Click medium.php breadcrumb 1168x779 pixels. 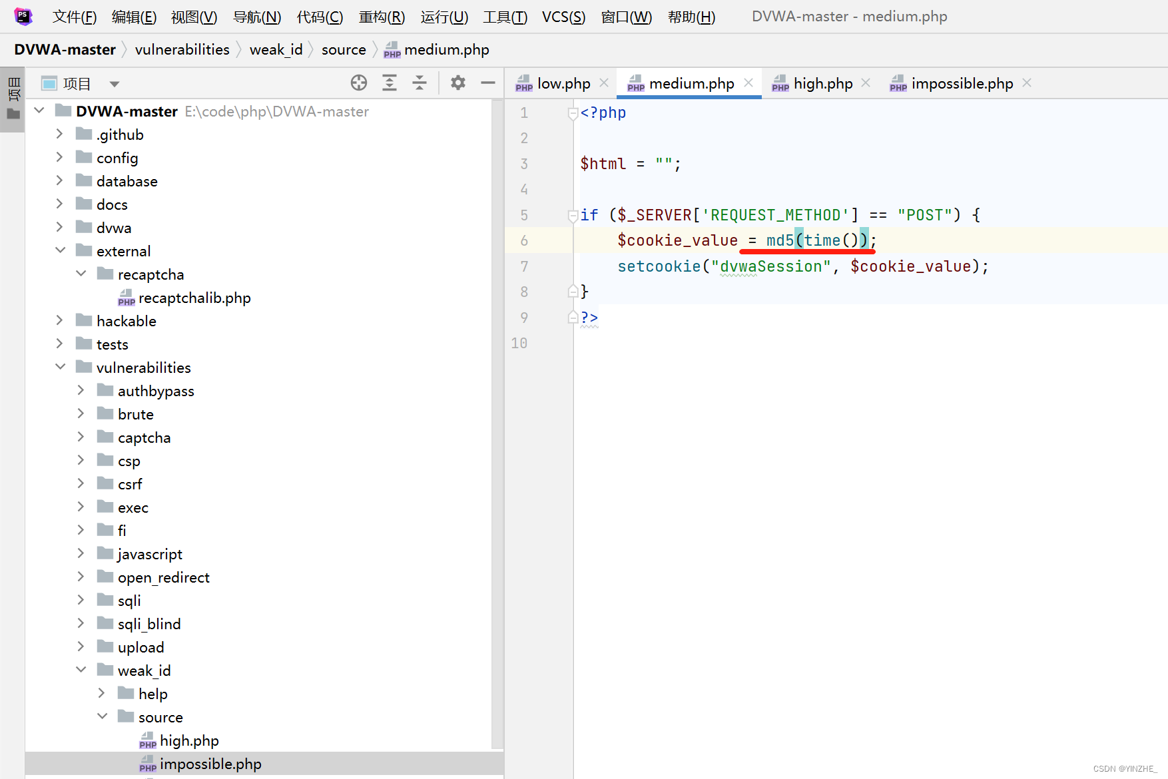click(436, 50)
